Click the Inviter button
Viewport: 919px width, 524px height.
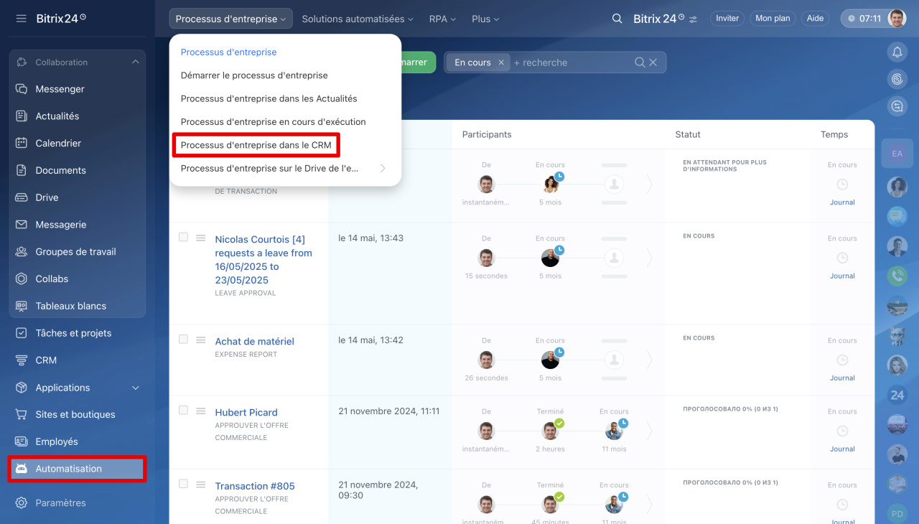pos(727,19)
